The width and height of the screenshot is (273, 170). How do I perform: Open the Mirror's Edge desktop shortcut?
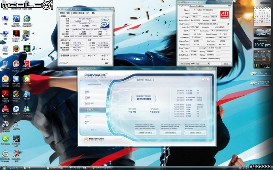27,65
